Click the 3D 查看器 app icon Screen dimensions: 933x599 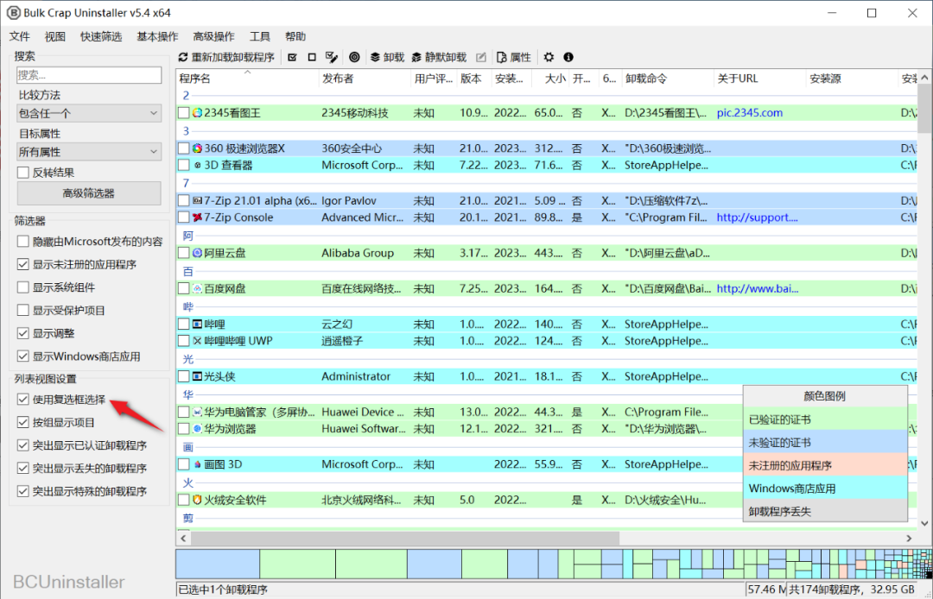click(198, 165)
